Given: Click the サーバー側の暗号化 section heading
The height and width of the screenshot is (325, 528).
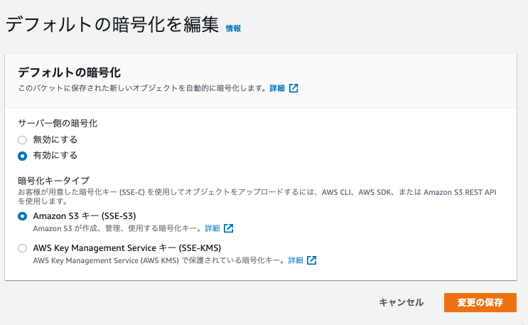Looking at the screenshot, I should pos(58,124).
